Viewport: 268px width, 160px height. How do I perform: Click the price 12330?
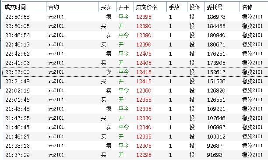[x=144, y=118]
